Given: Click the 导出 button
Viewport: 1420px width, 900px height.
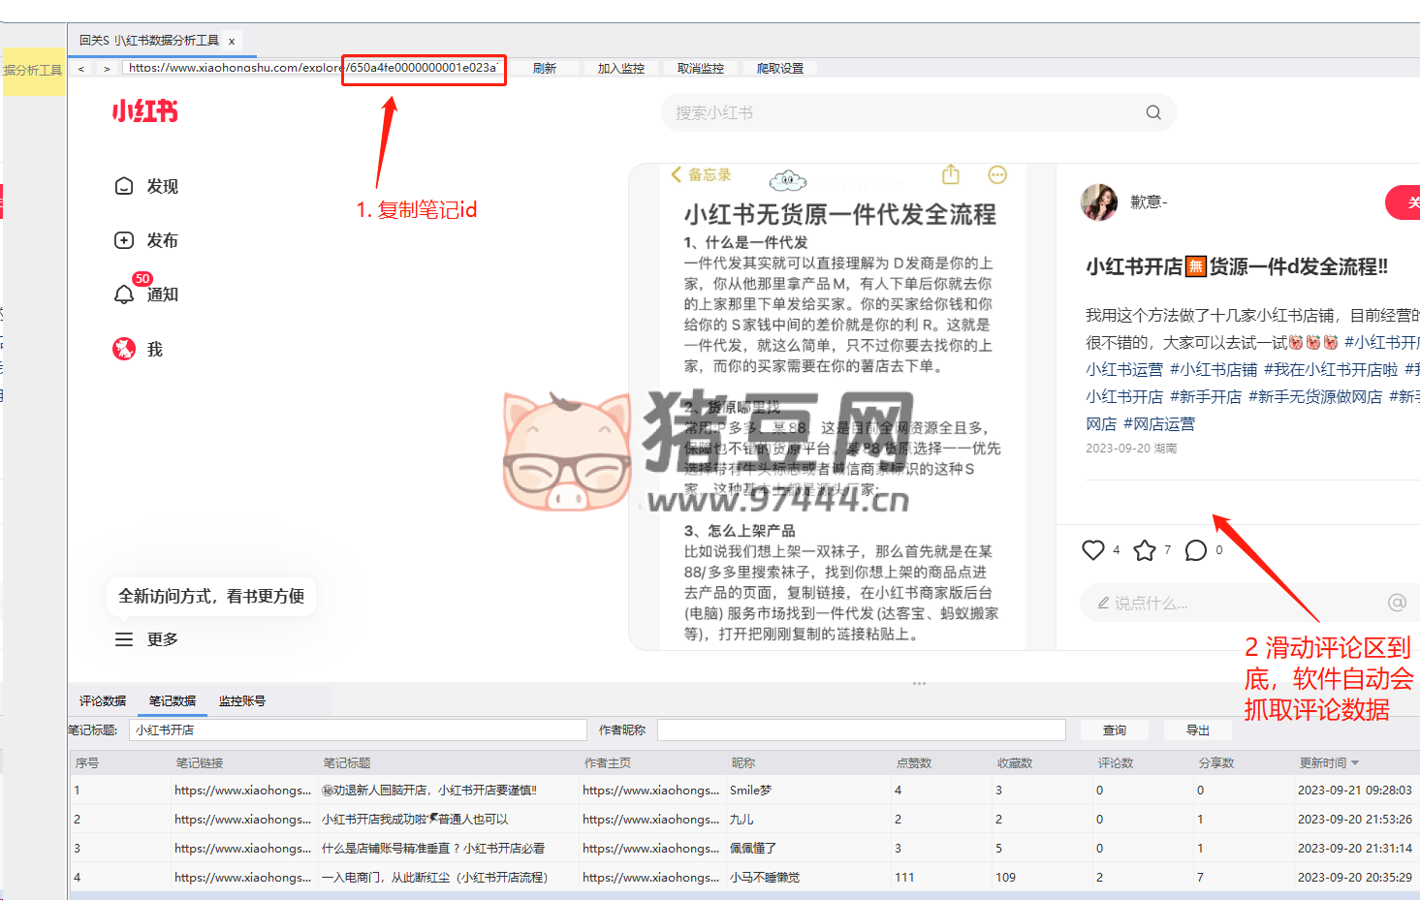Looking at the screenshot, I should (x=1198, y=730).
